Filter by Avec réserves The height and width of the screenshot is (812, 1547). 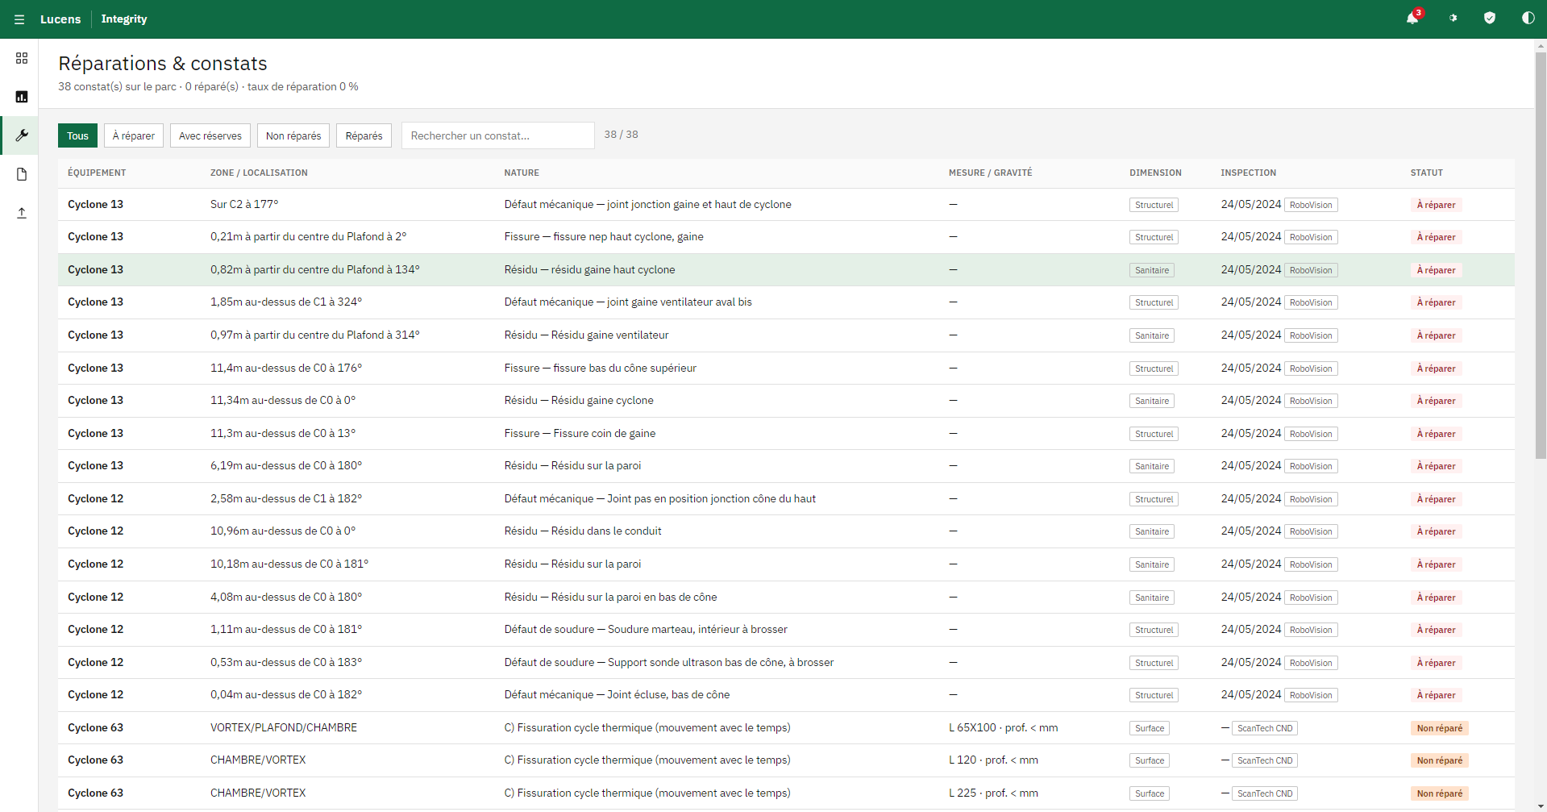tap(210, 135)
